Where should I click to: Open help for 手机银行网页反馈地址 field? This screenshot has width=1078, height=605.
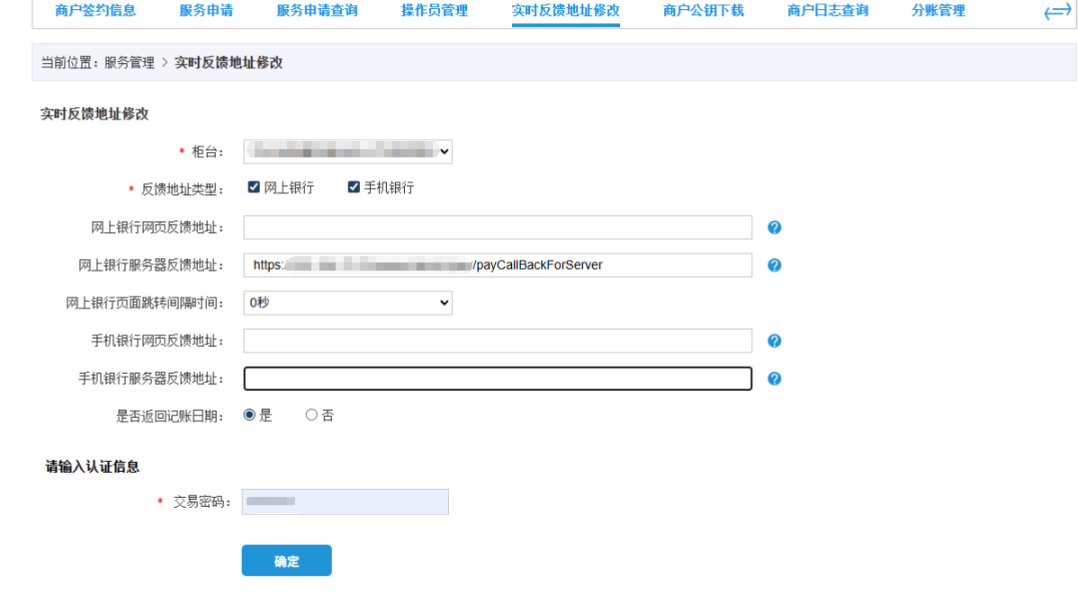coord(774,340)
